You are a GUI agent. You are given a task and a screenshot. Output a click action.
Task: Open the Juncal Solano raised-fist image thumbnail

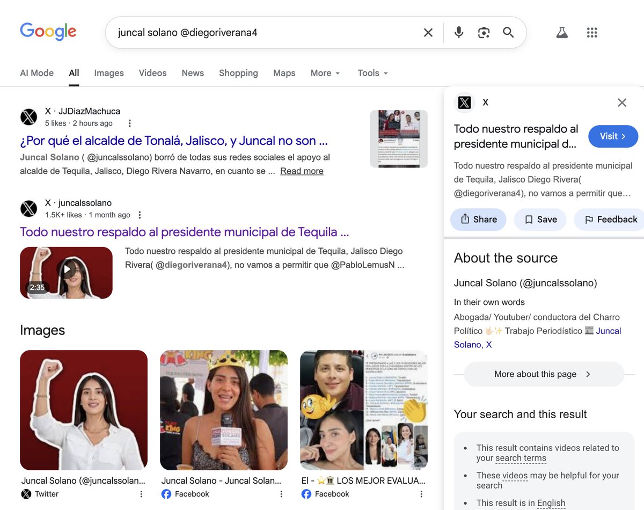point(83,410)
